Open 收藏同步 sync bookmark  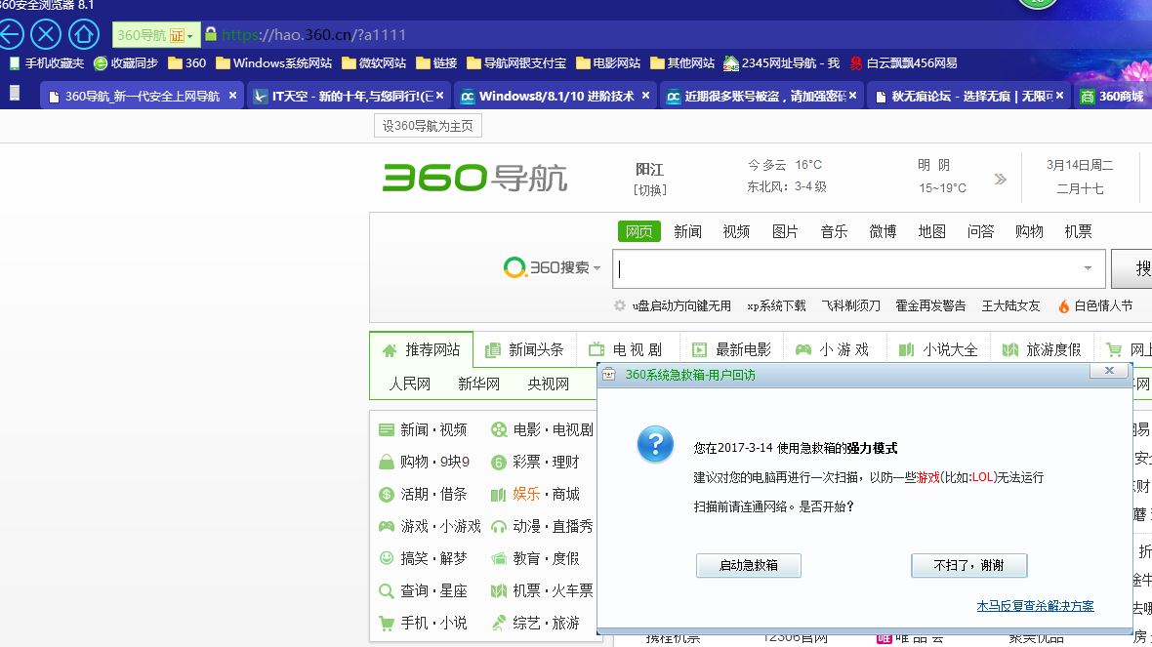pos(126,63)
